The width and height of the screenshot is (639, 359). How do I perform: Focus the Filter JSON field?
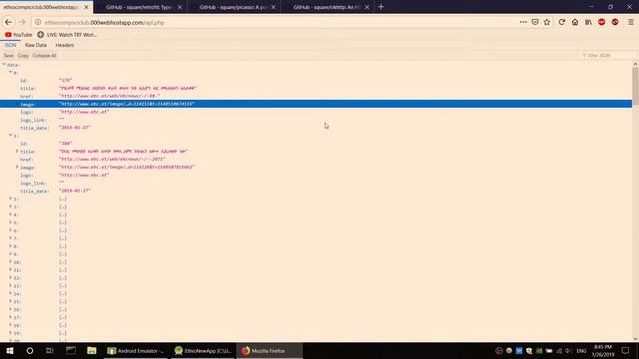pyautogui.click(x=606, y=56)
